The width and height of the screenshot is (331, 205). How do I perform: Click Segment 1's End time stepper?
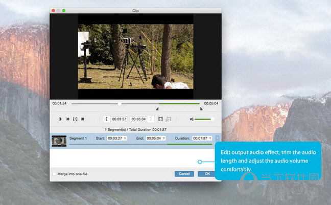coord(164,138)
